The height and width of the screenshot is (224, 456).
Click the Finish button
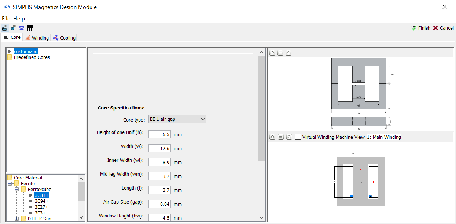(x=421, y=28)
